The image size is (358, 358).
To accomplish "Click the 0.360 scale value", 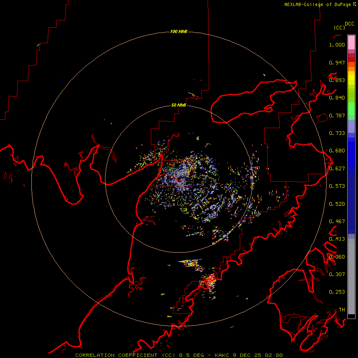I will tap(337, 257).
